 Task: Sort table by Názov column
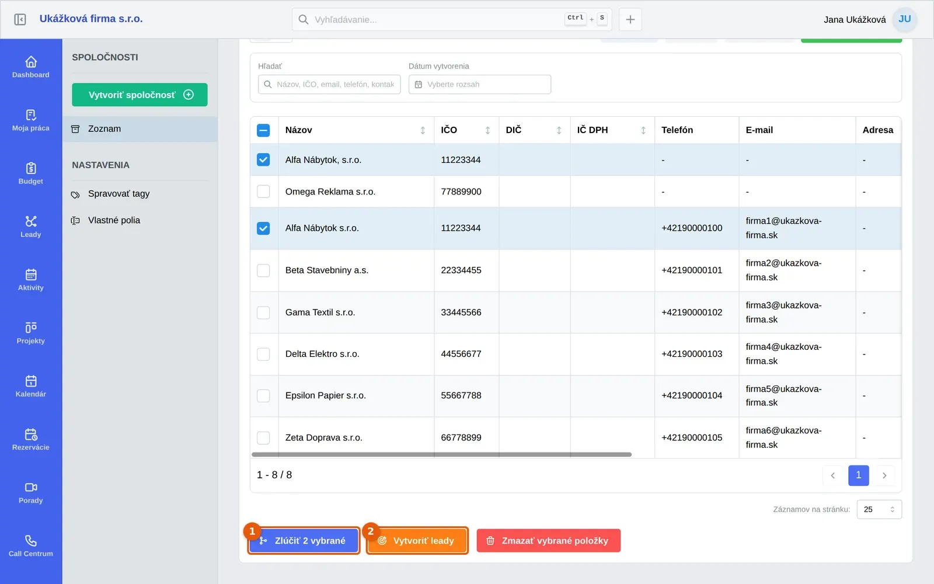pyautogui.click(x=423, y=130)
